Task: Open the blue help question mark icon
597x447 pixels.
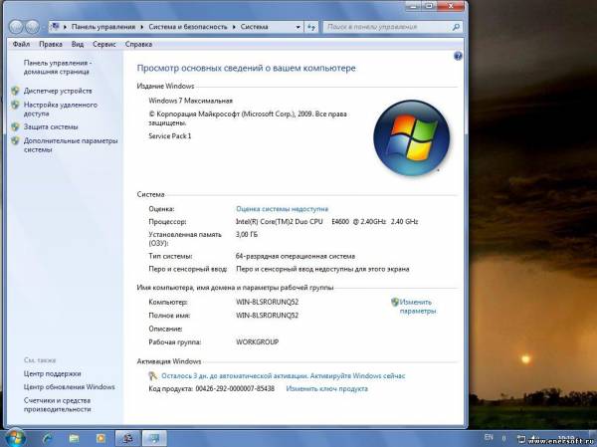Action: coord(458,56)
